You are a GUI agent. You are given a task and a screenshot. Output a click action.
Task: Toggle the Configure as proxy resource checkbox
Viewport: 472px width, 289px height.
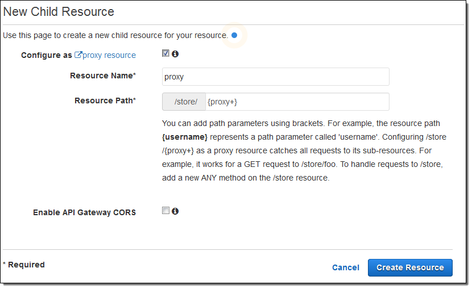[165, 54]
